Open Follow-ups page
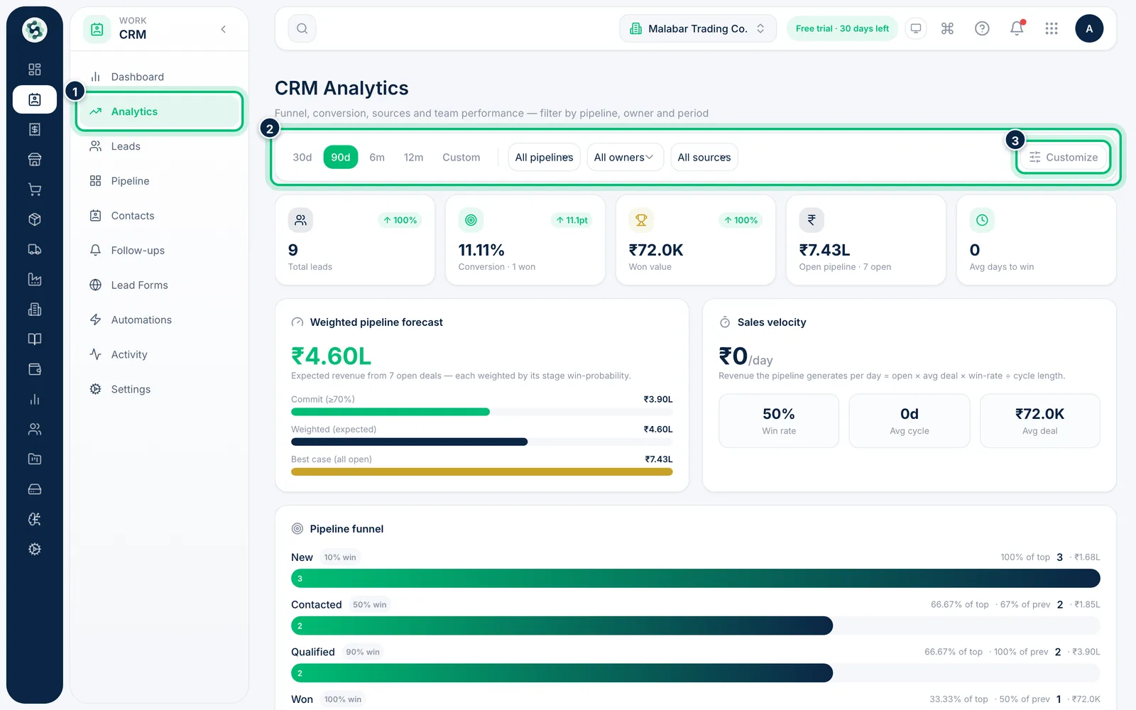This screenshot has height=710, width=1136. (x=160, y=250)
